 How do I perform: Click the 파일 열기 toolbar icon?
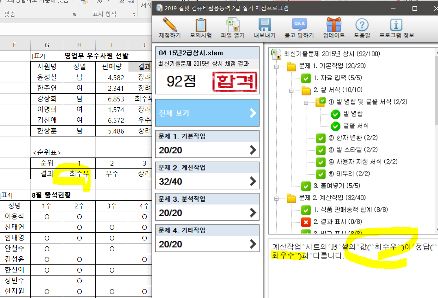232,25
